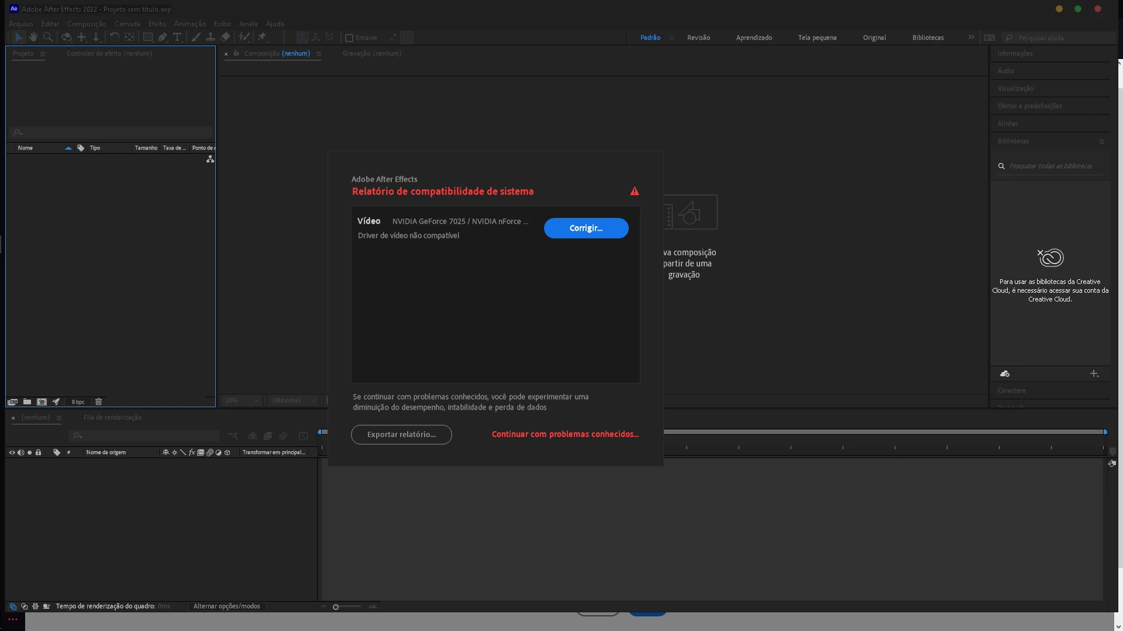The image size is (1123, 631).
Task: Toggle the lock on Composição viewer tab
Action: (236, 53)
